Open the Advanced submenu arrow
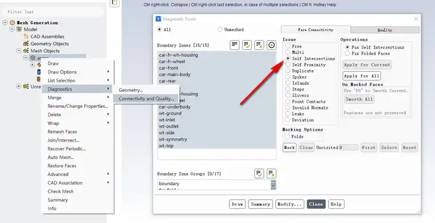Image resolution: width=435 pixels, height=223 pixels. pos(108,174)
